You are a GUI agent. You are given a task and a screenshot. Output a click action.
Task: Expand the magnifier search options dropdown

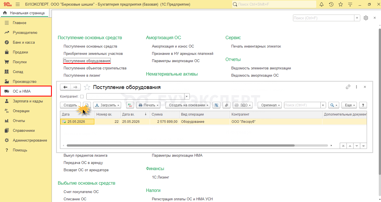[334, 105]
